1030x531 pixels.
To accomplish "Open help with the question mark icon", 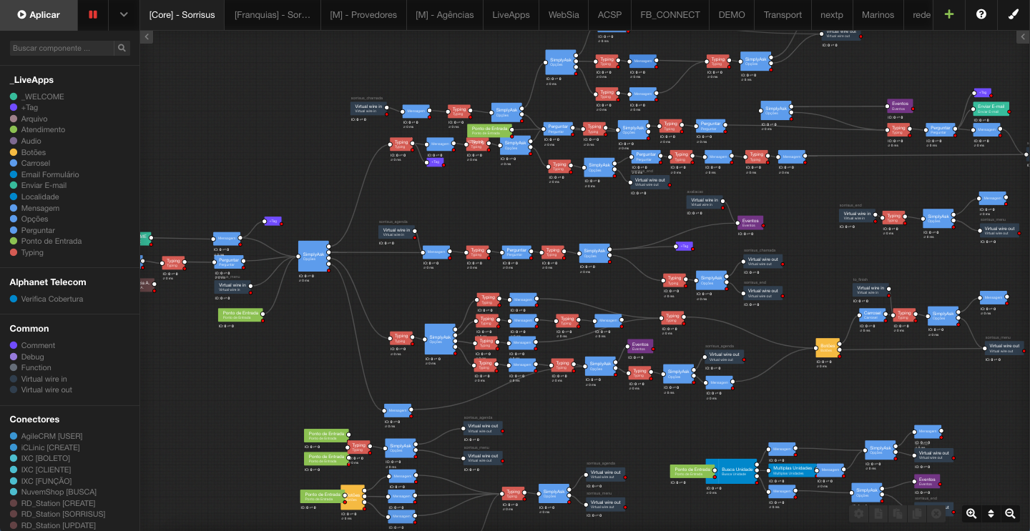I will pos(981,14).
